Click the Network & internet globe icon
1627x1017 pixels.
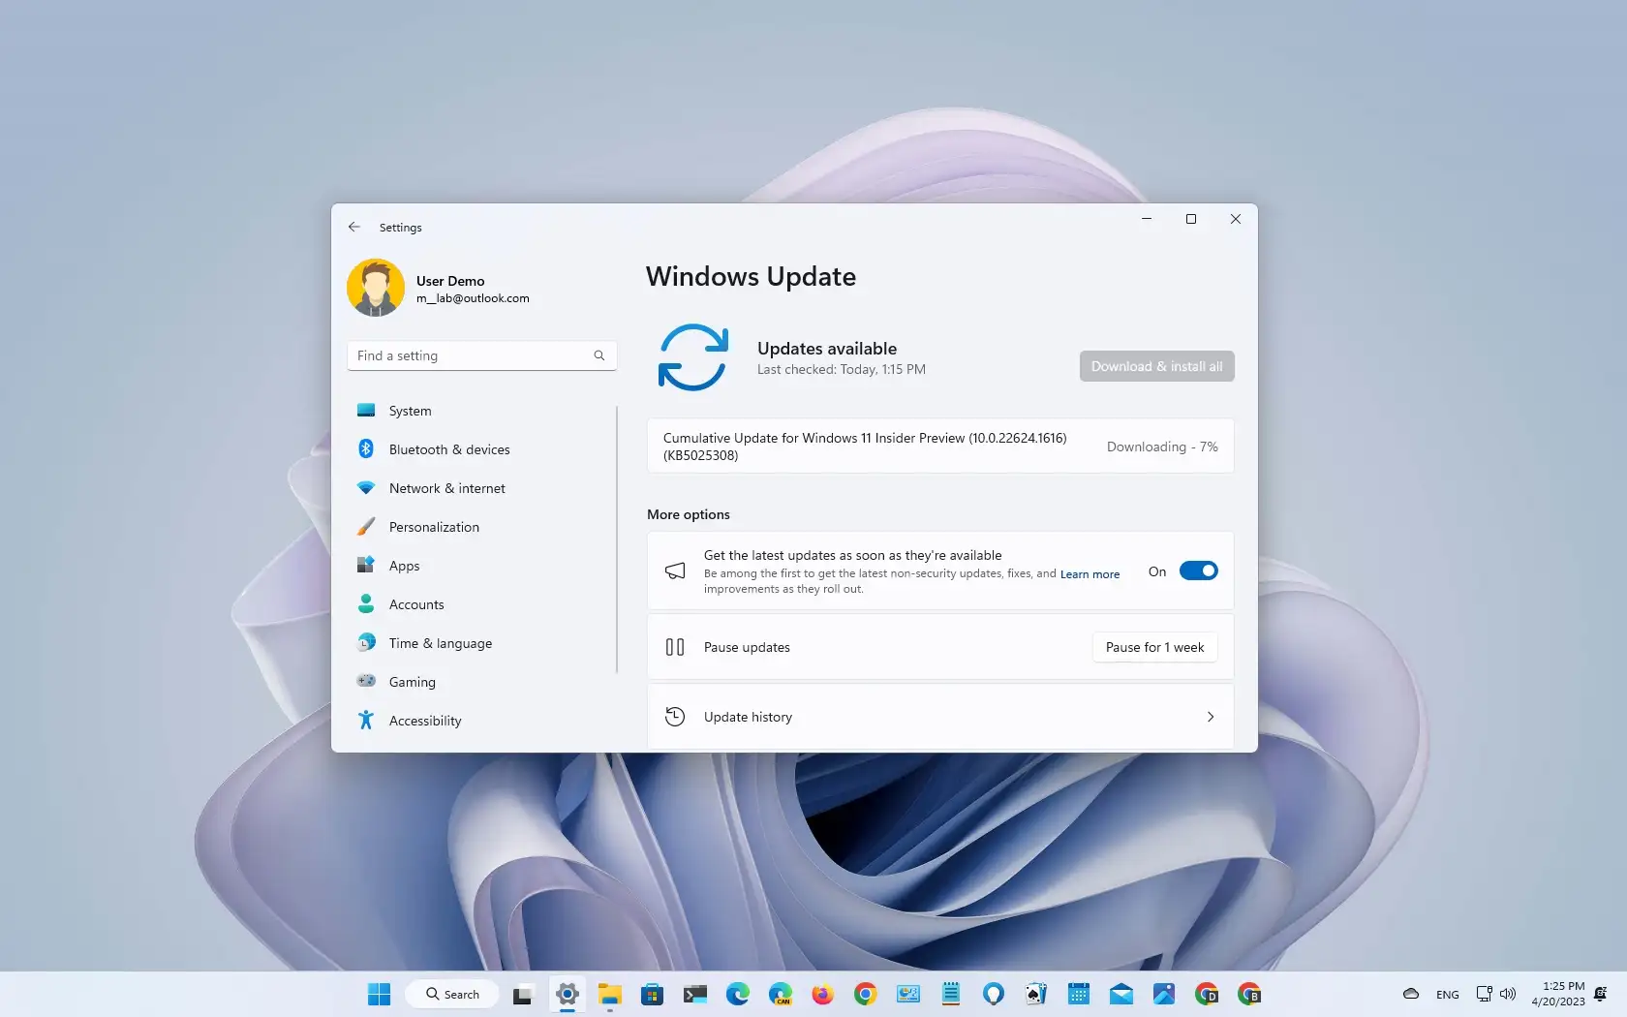point(366,488)
